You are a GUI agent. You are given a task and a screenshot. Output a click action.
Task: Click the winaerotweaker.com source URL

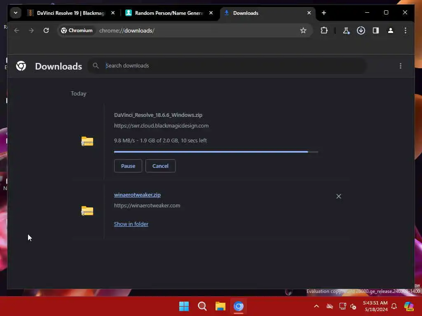click(147, 206)
